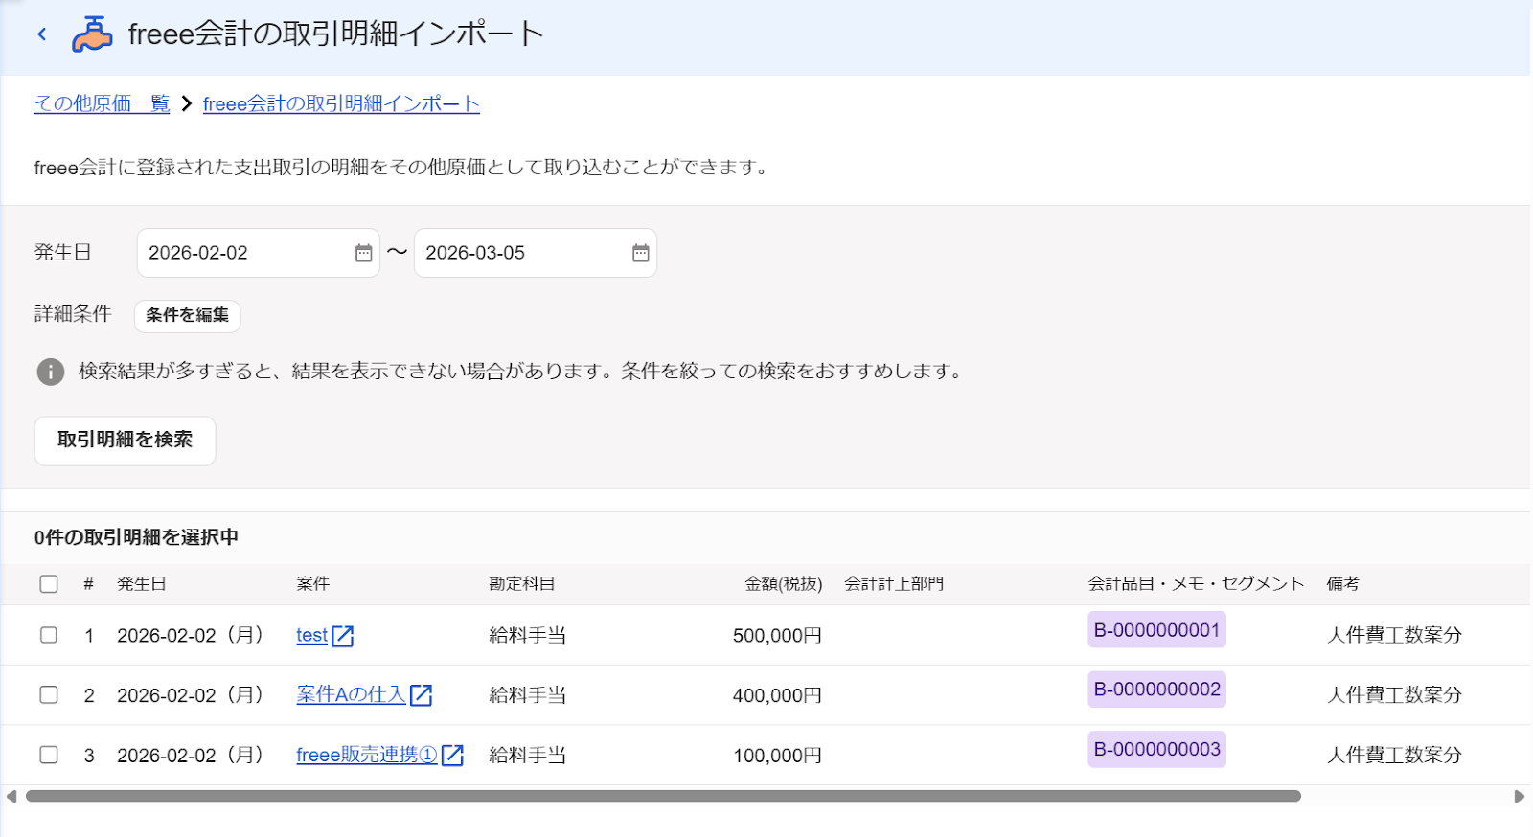
Task: Click the 案件 column header
Action: 313,584
